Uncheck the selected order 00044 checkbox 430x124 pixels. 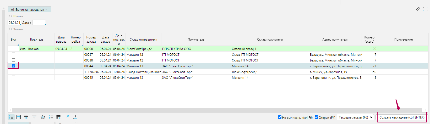[x=13, y=66]
